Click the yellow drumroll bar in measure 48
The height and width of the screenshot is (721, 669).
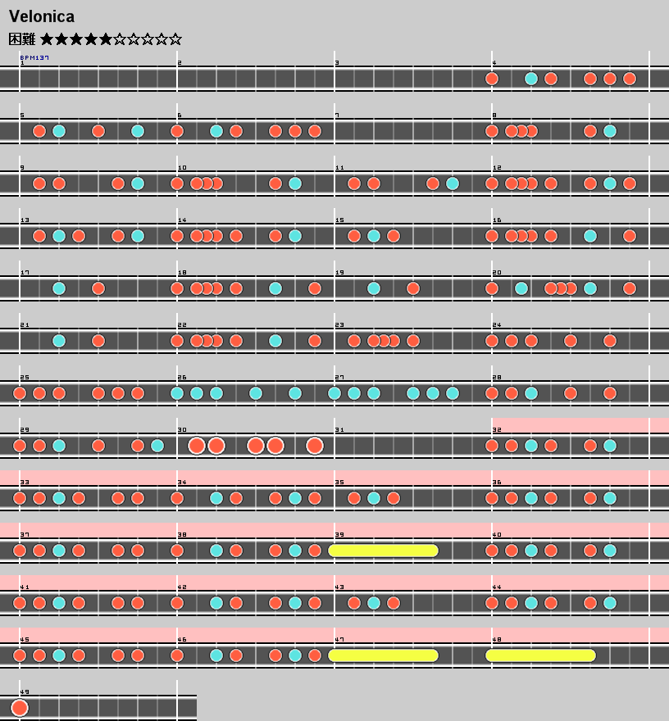540,655
